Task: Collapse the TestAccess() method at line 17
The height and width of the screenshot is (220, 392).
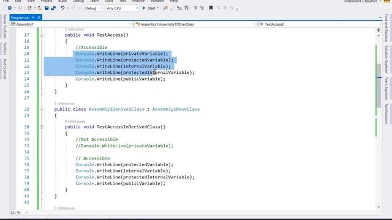Action: (x=42, y=35)
